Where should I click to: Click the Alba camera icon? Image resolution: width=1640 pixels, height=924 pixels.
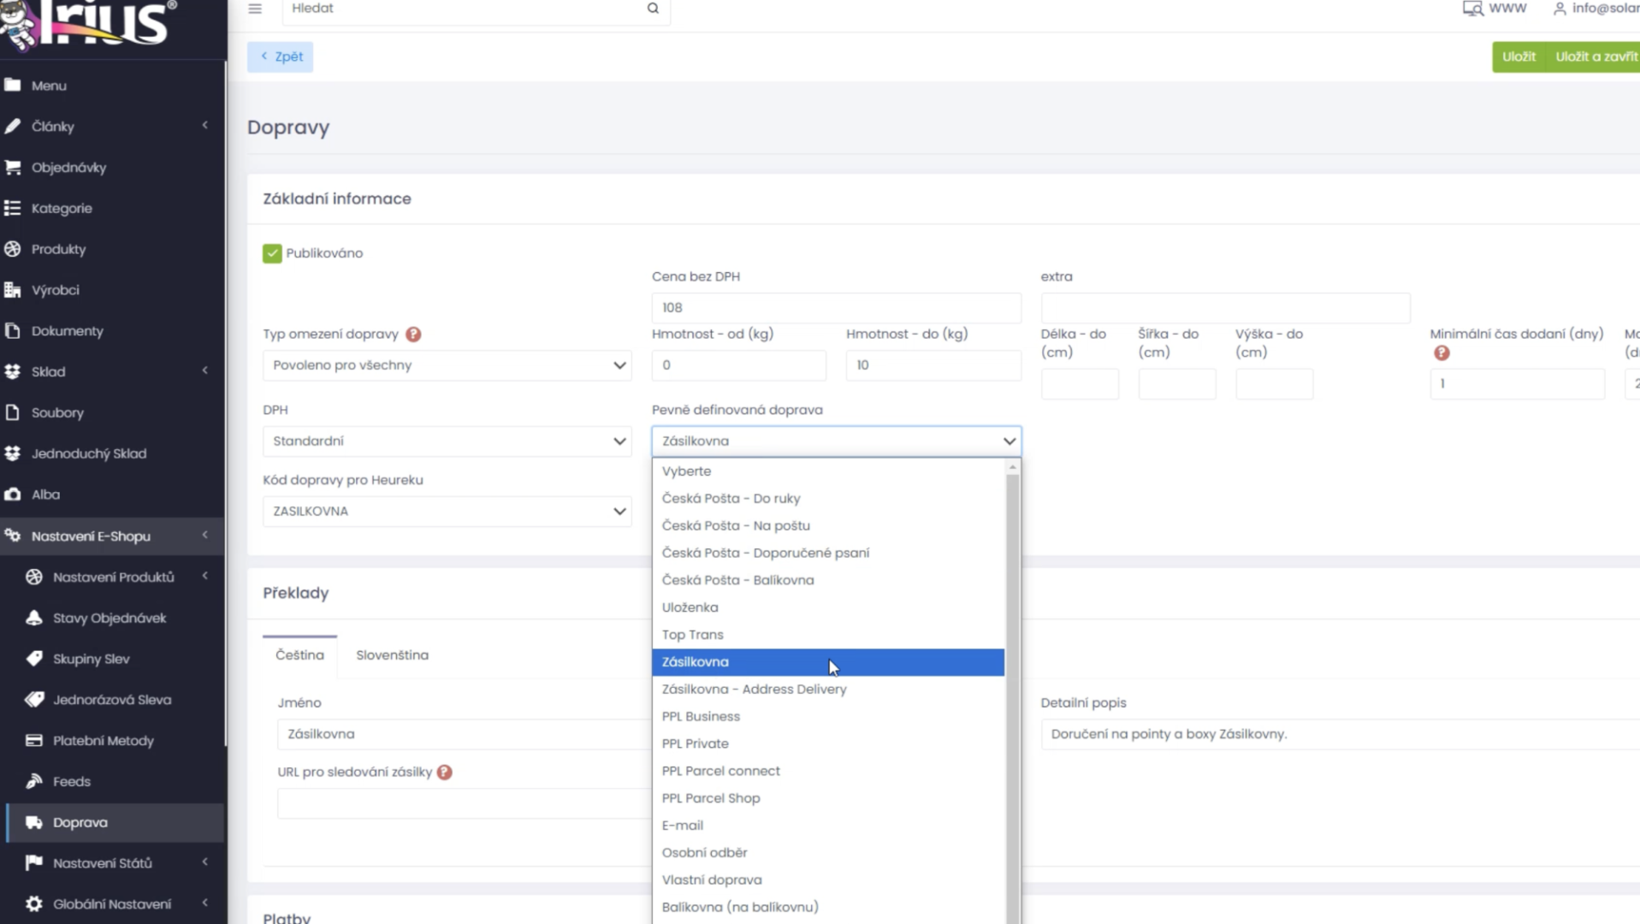[x=13, y=495]
